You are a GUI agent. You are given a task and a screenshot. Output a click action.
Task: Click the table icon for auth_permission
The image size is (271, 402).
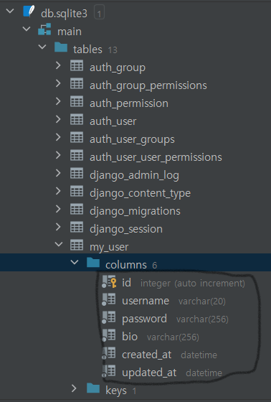77,101
